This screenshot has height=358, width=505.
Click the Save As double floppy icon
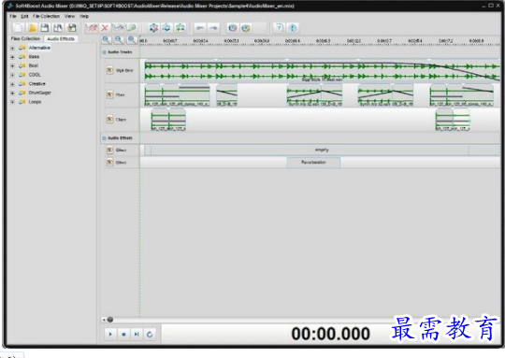(58, 28)
